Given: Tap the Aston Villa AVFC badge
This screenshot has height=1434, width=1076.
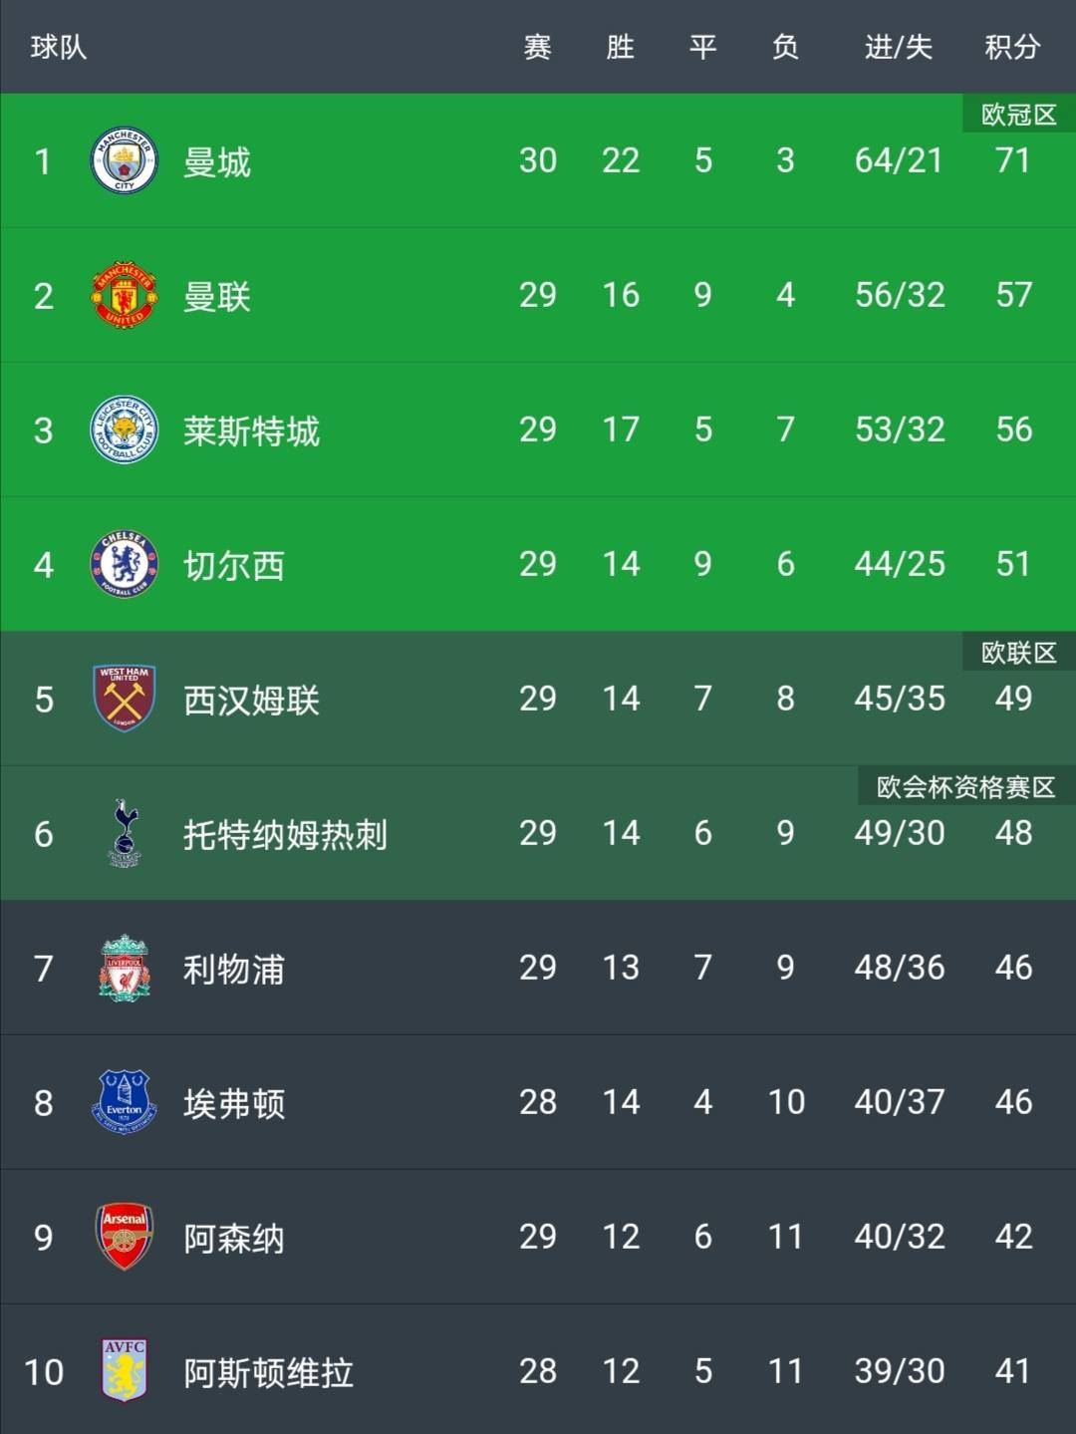Looking at the screenshot, I should pos(125,1370).
